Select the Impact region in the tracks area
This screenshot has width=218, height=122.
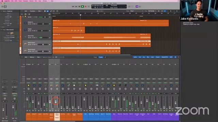[x=69, y=30]
